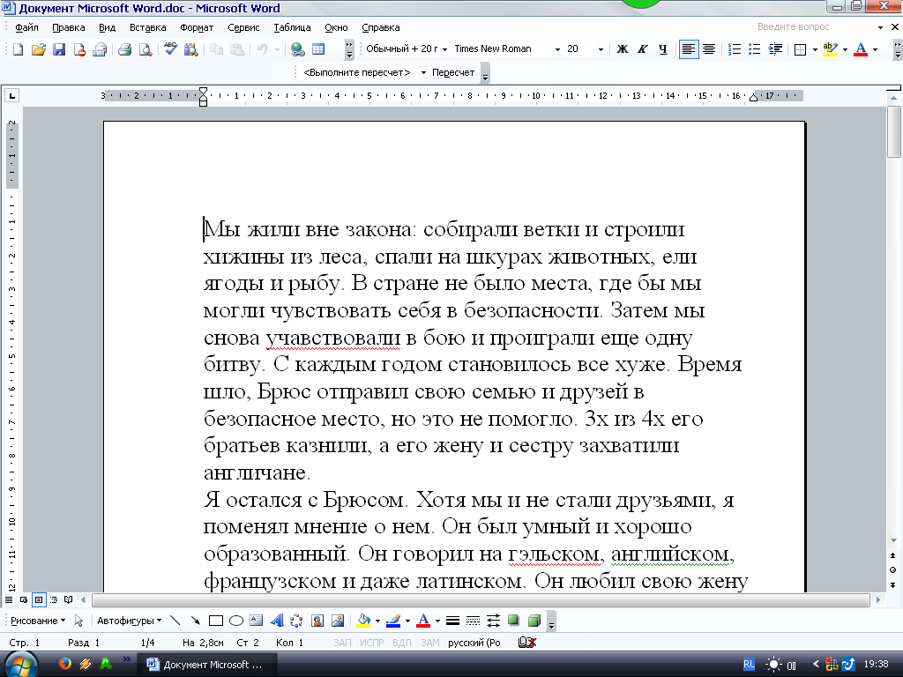
Task: Switch to web layout view
Action: pos(24,599)
